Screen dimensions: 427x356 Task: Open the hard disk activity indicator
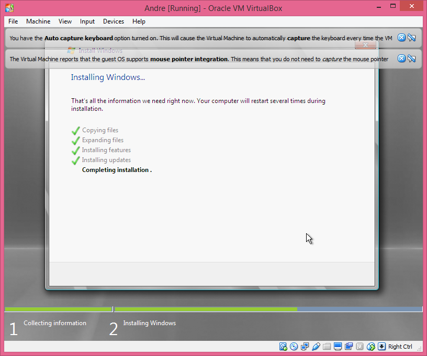point(283,347)
